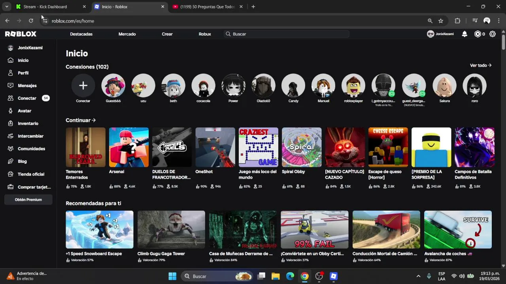Open a new browser tab
The height and width of the screenshot is (284, 506).
pos(253,7)
